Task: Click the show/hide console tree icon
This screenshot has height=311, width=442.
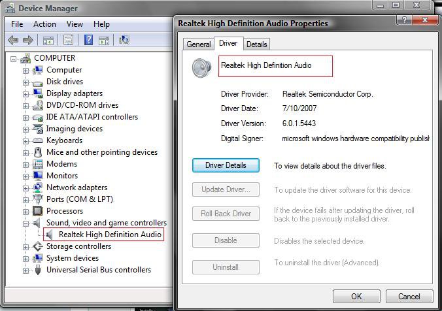Action: point(48,41)
